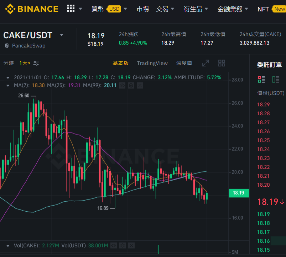Remove the MA indicator with X
This screenshot has width=286, height=257.
click(x=140, y=85)
